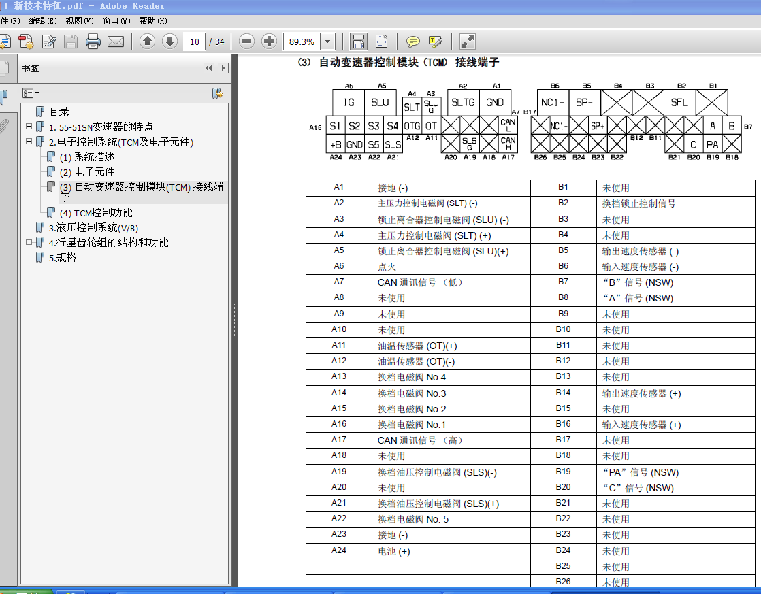Zoom out with the minus button

pos(246,42)
